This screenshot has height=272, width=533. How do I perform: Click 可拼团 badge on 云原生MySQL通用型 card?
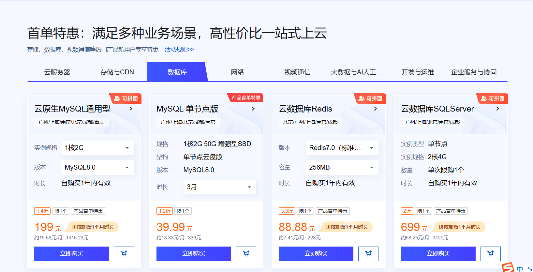coord(126,98)
